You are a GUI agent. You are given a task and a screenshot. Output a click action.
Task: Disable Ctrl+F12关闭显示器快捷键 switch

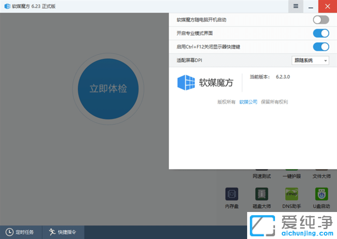(x=321, y=47)
